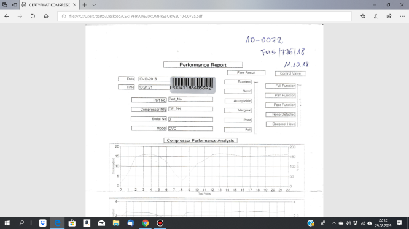Open the Windows Start menu

coord(7,223)
